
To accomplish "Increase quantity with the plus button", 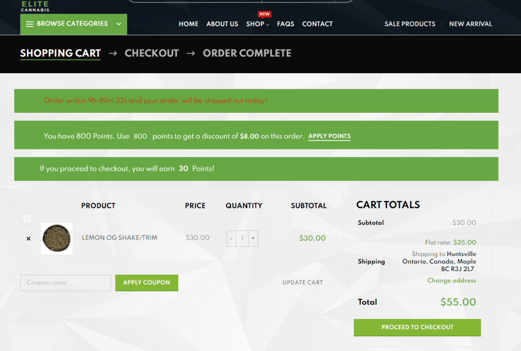I will click(253, 238).
